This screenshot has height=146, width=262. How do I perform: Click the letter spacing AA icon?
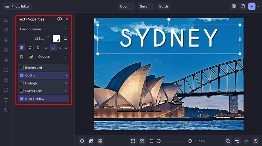[65, 39]
